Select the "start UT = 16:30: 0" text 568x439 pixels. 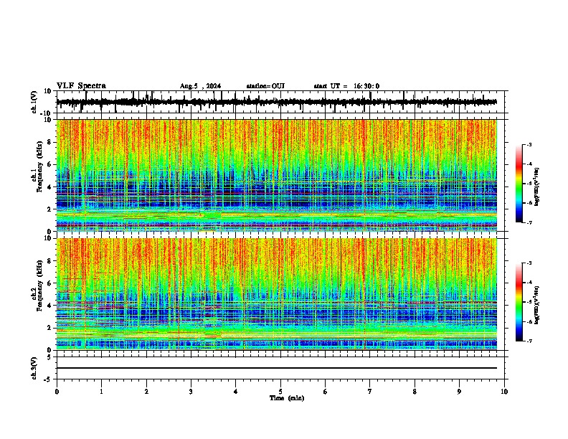pos(346,86)
